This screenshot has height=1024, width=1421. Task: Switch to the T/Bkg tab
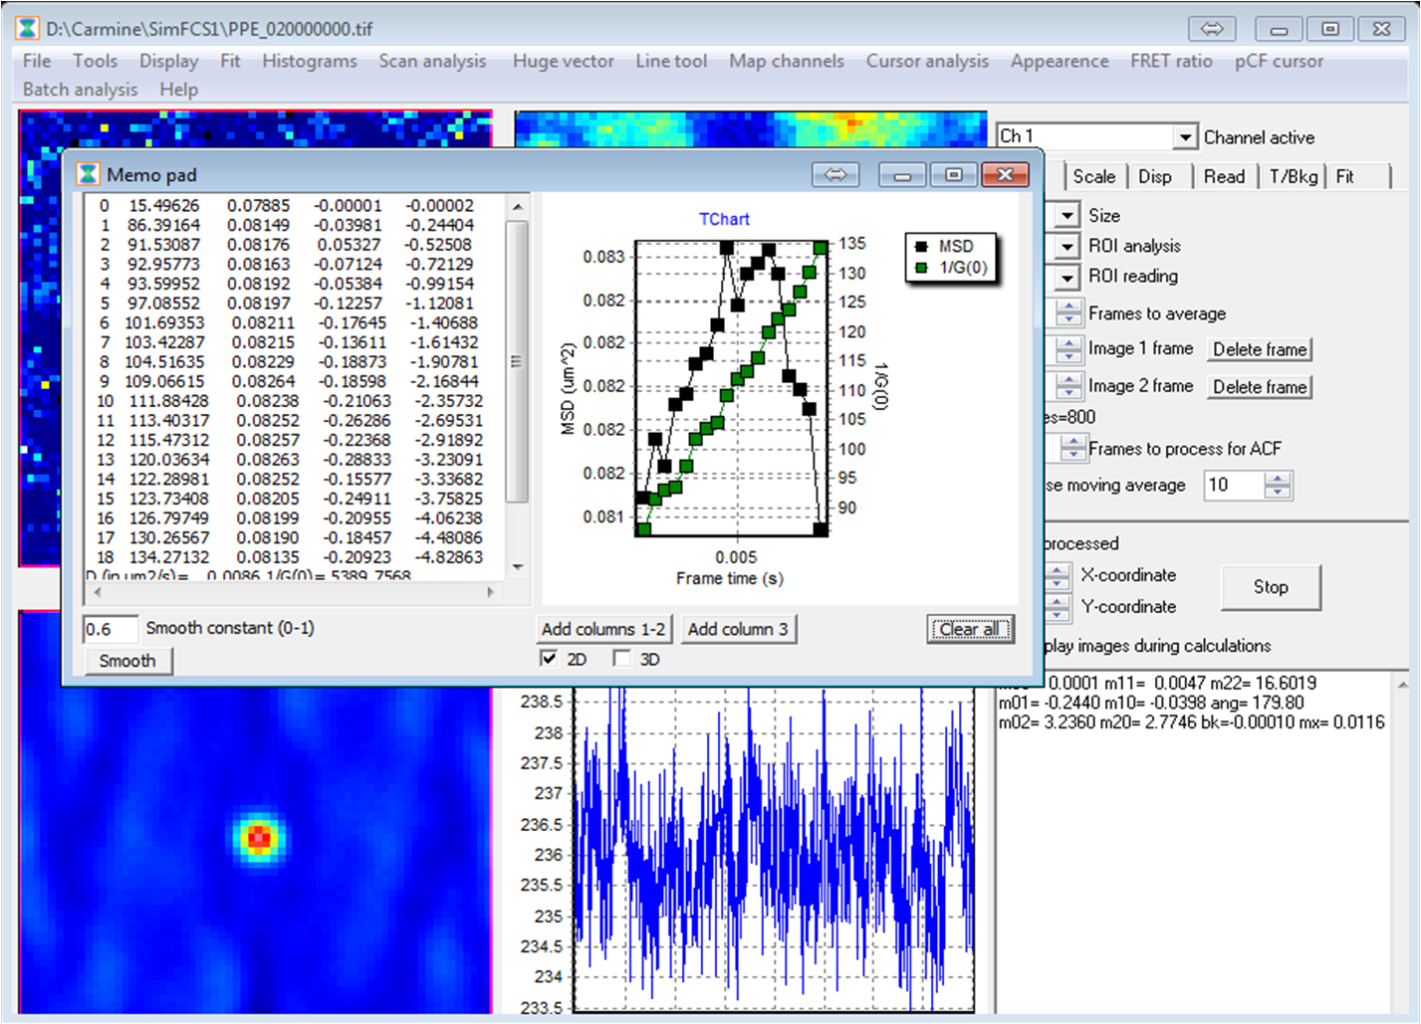click(x=1293, y=176)
